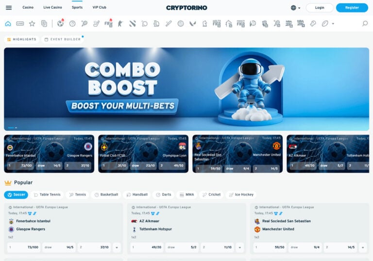
Task: Select the basketball sport icon
Action: click(72, 23)
